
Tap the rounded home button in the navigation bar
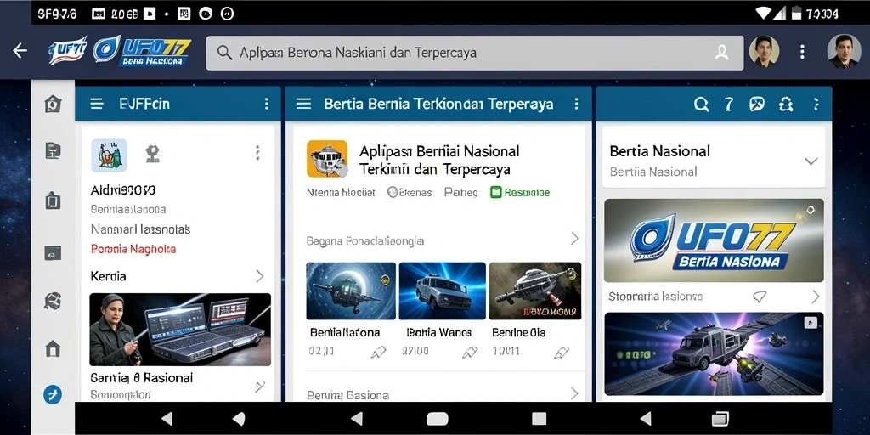[x=437, y=418]
